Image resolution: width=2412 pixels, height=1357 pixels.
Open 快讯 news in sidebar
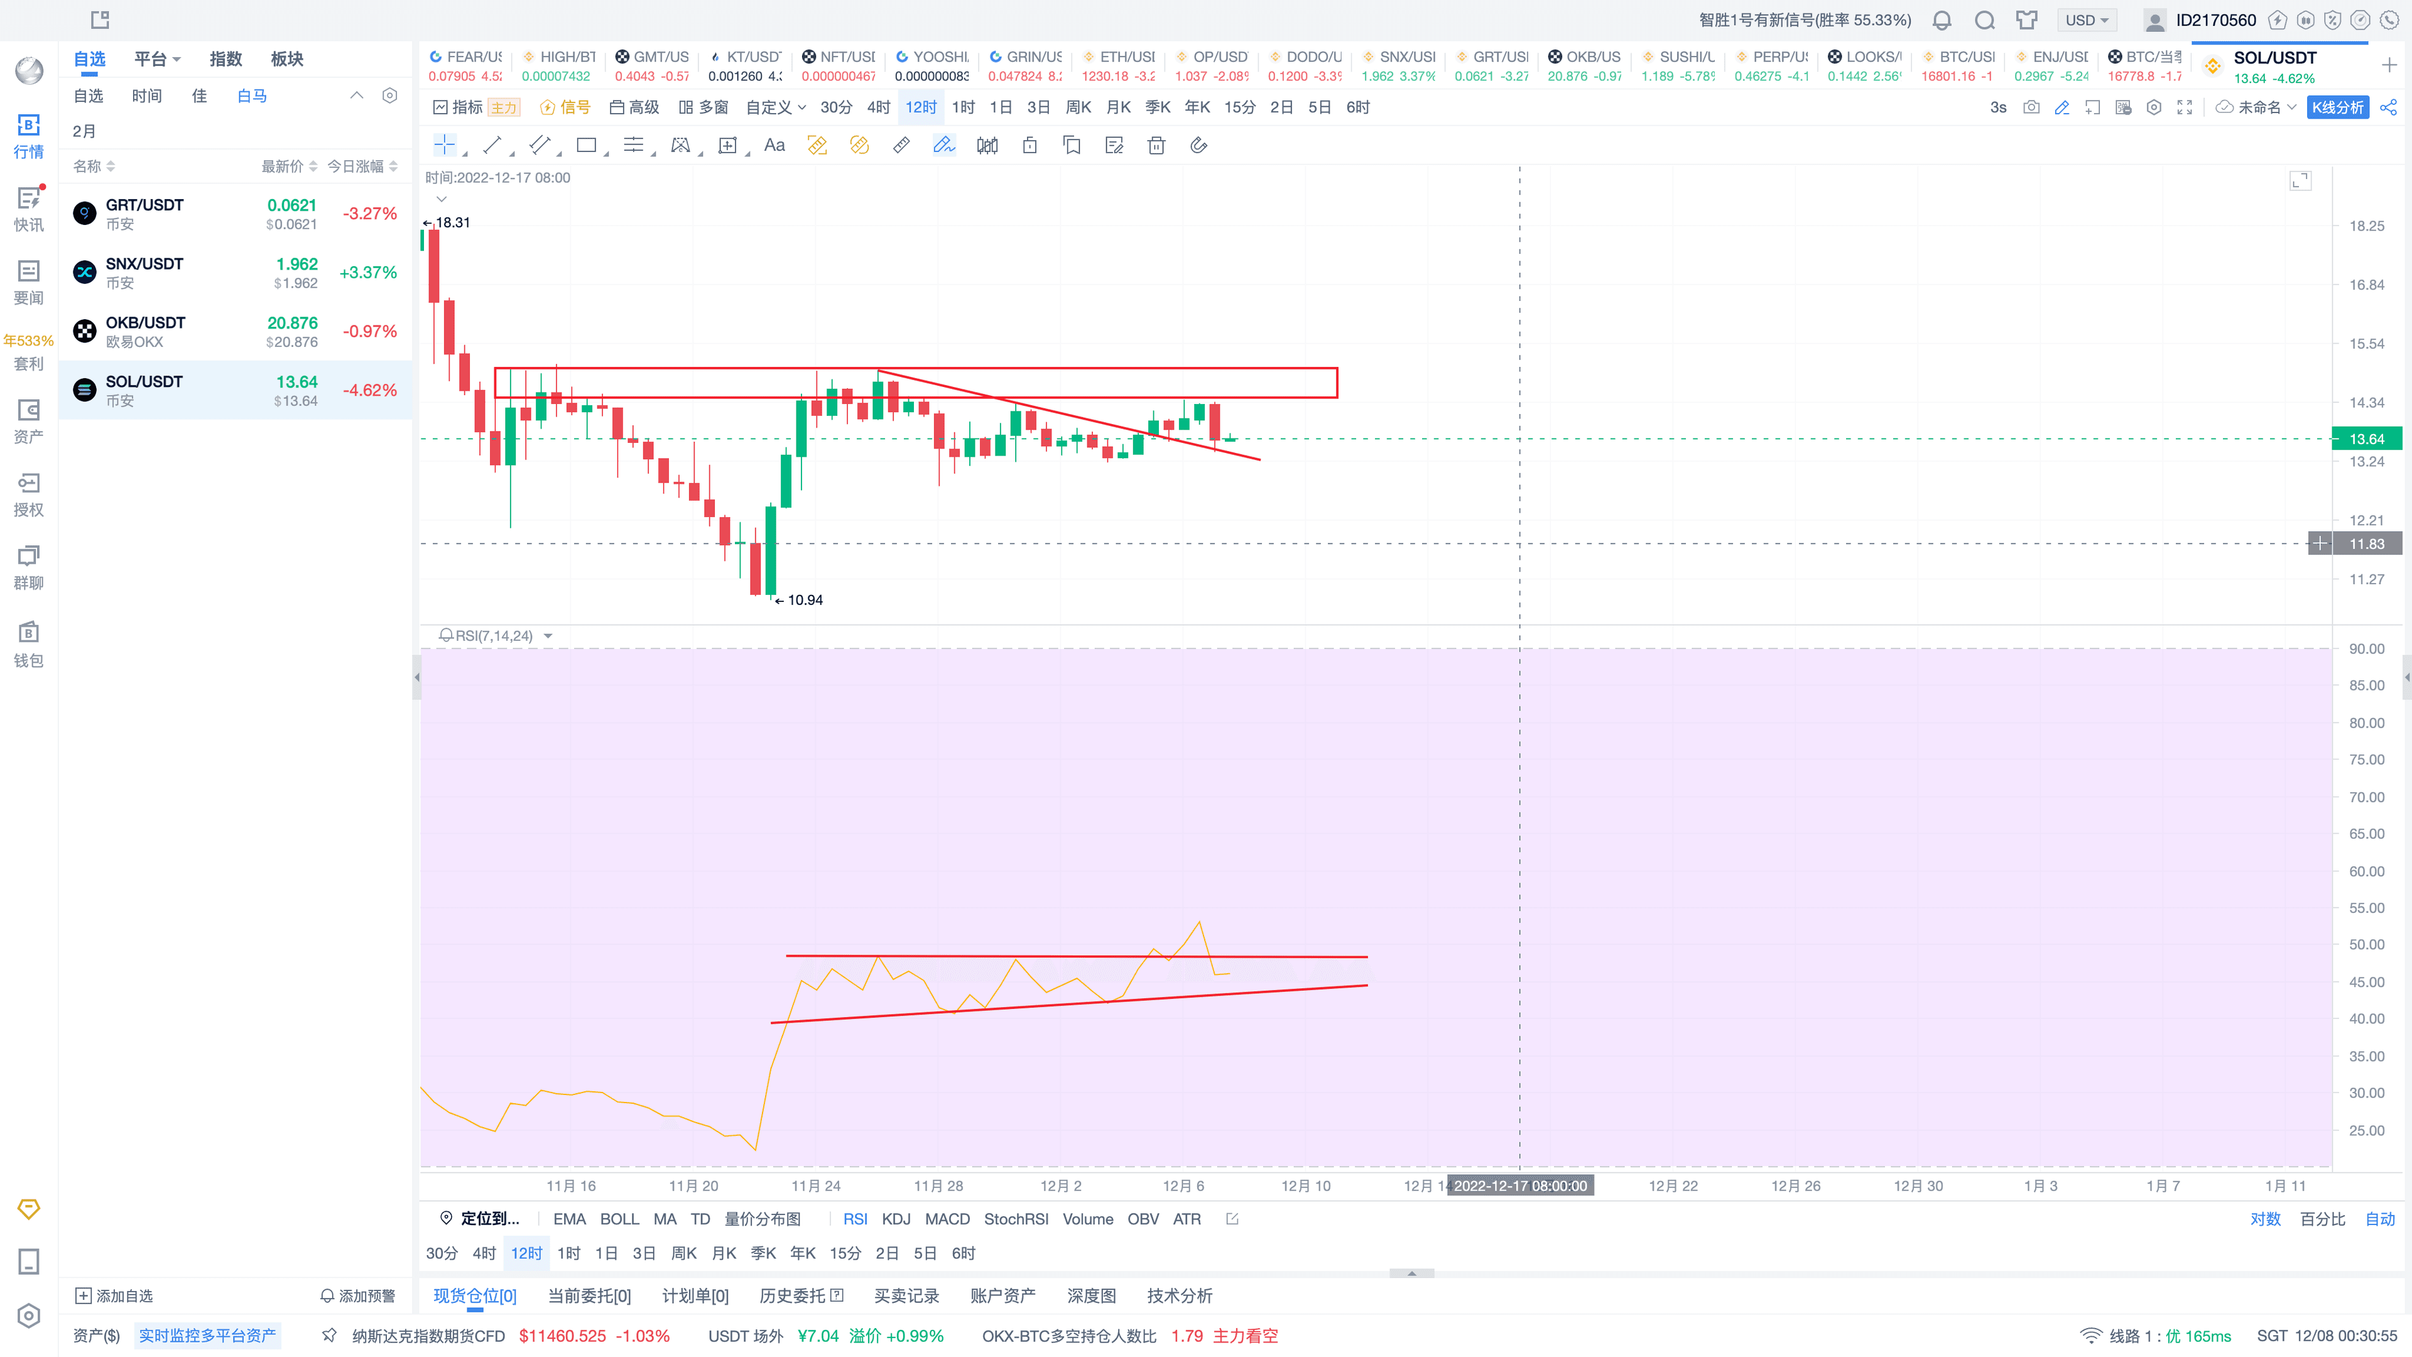(29, 209)
